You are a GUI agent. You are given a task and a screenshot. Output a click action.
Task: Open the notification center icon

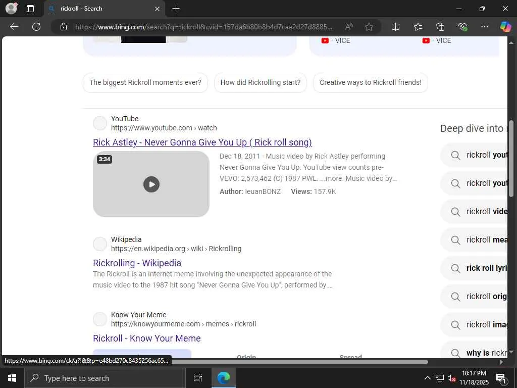coord(501,378)
